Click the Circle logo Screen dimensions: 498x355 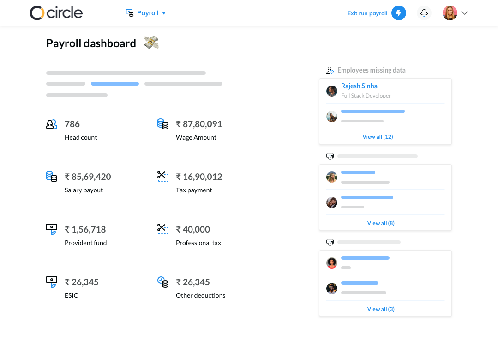click(x=56, y=13)
